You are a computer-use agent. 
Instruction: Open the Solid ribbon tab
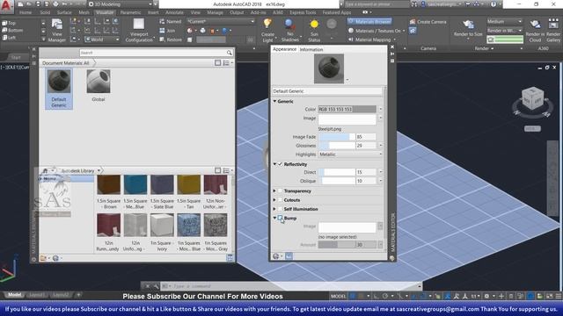[45, 12]
